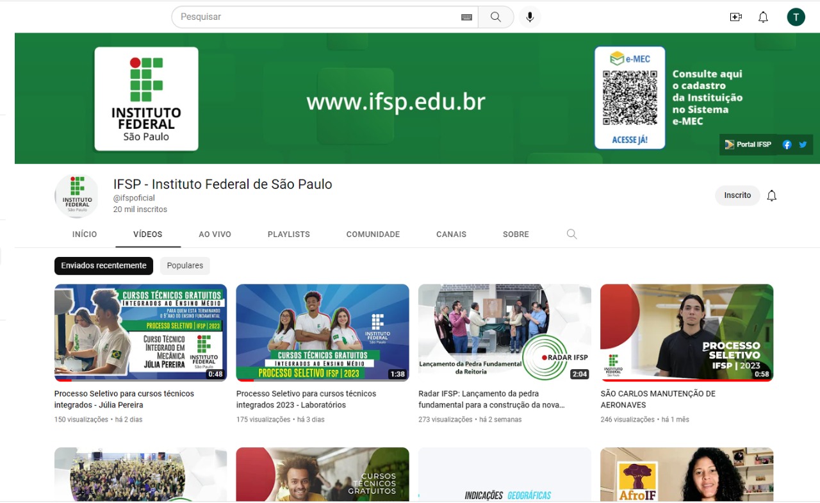Switch to the INÍCIO tab
This screenshot has height=503, width=820.
pyautogui.click(x=85, y=235)
